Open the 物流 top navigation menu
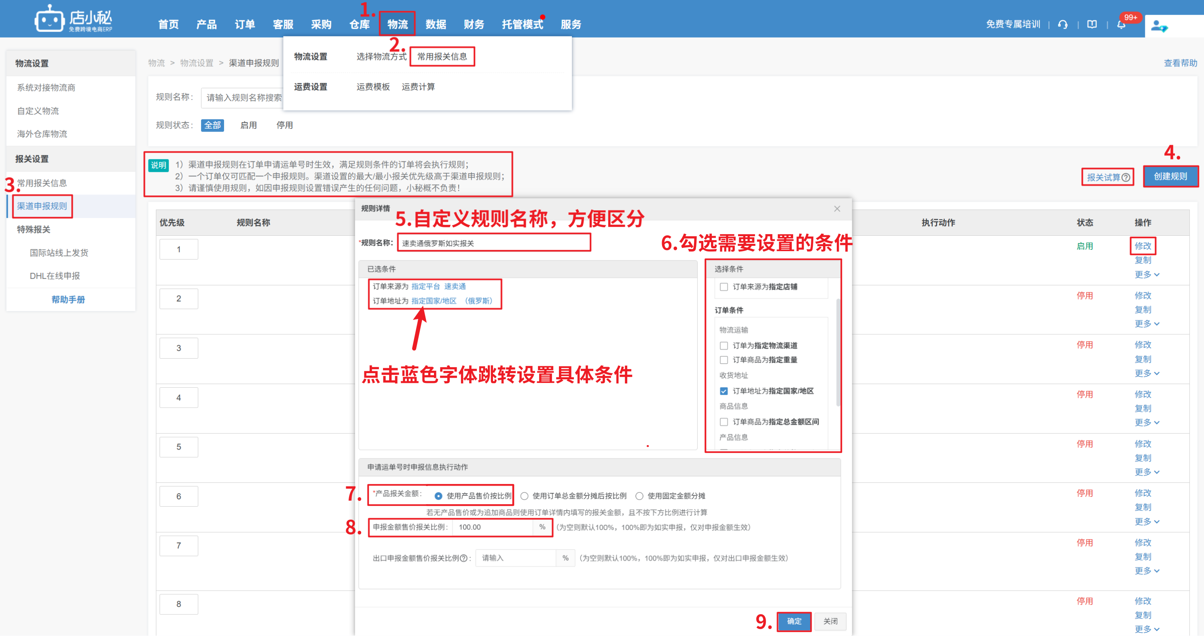 pyautogui.click(x=397, y=24)
